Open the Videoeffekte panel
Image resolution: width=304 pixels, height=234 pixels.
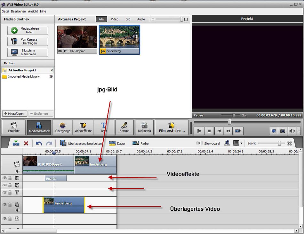coord(83,127)
